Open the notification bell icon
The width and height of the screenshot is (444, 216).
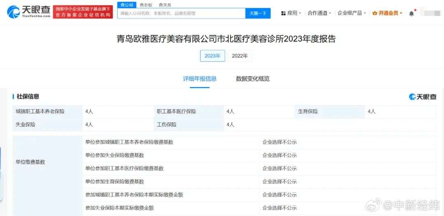(412, 13)
